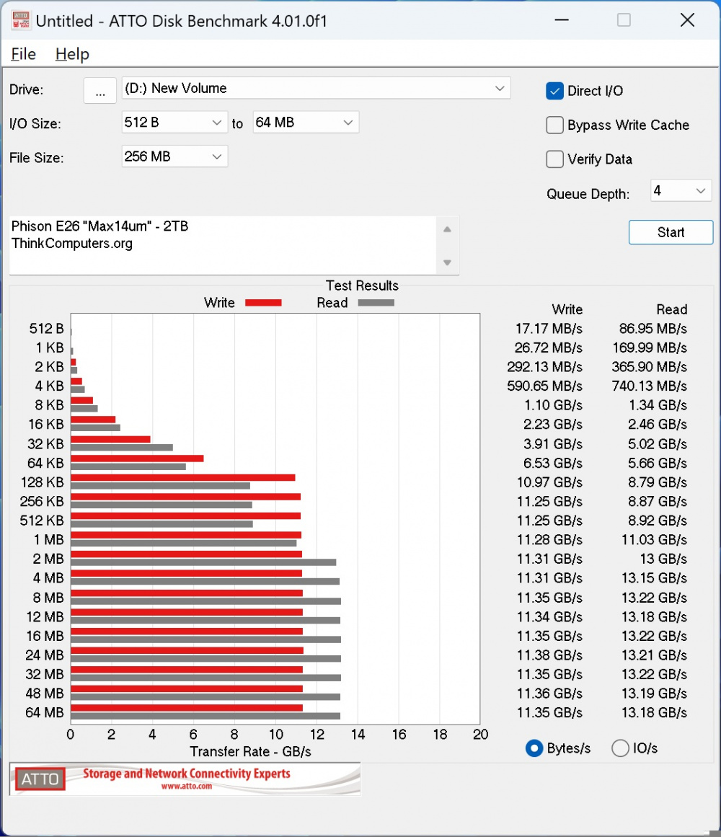Click the www.atto.com text in banner

point(186,787)
